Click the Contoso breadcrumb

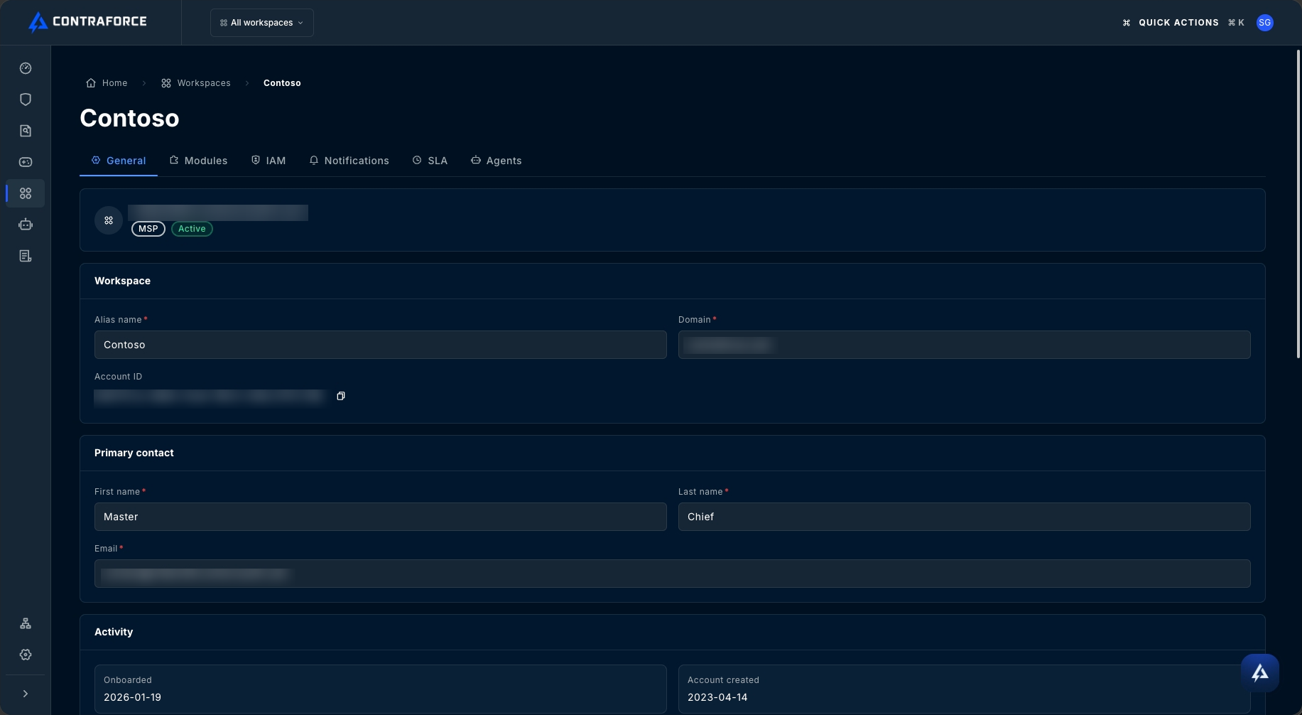click(x=282, y=83)
